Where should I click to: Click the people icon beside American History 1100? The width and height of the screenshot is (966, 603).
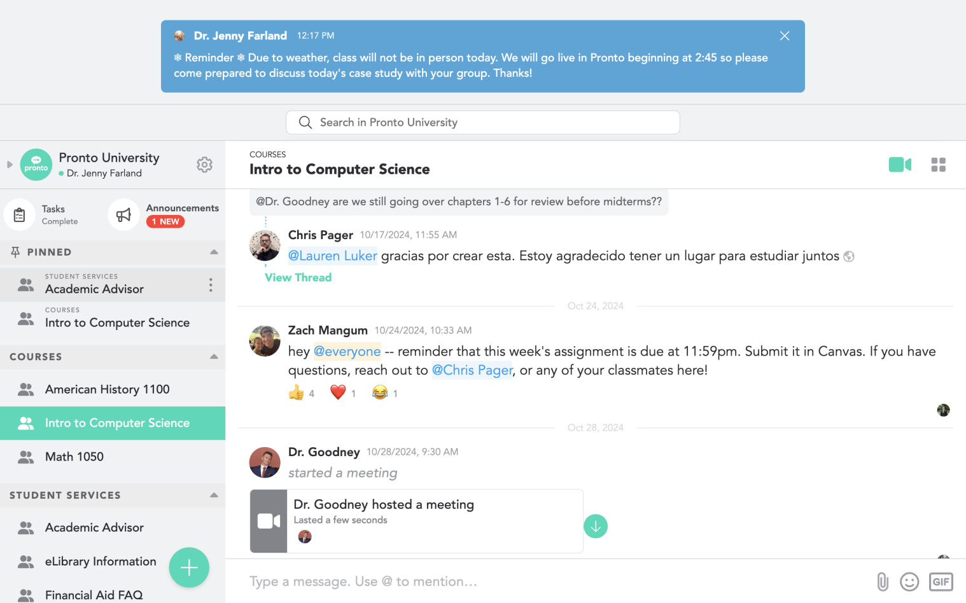point(26,389)
